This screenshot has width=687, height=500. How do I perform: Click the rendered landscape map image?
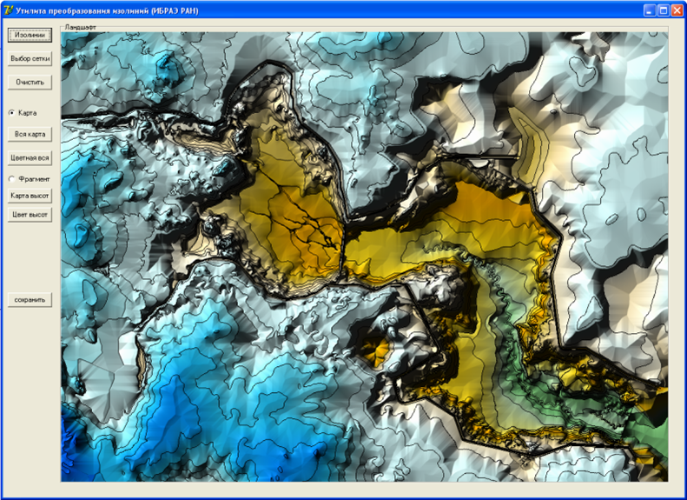click(x=365, y=257)
